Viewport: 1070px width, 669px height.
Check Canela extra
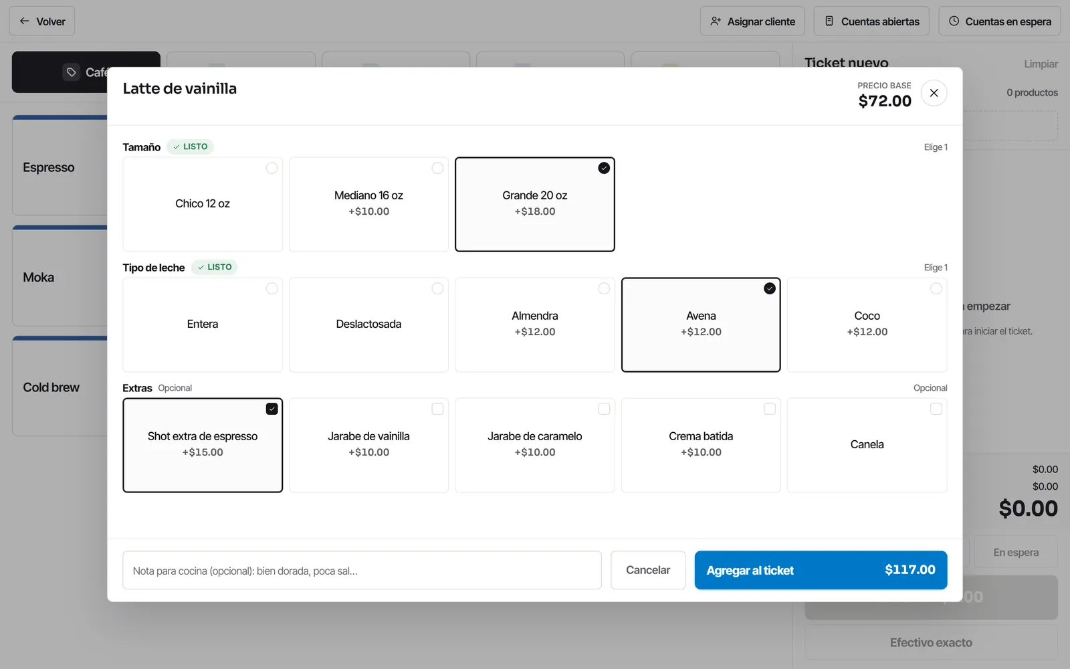(867, 446)
